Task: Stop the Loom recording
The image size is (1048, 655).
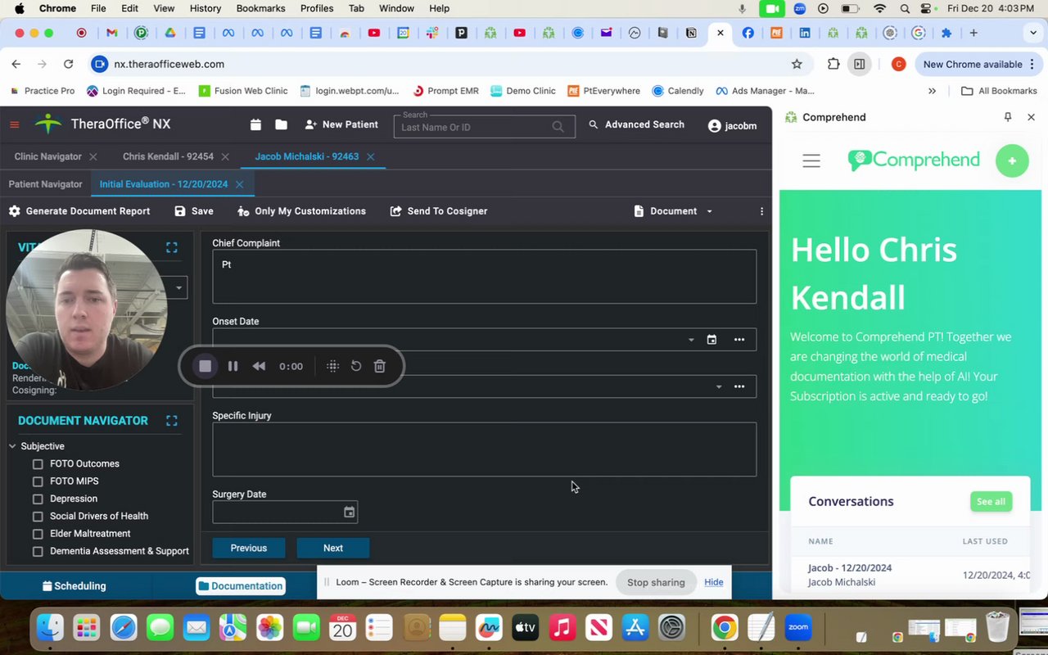Action: (206, 366)
